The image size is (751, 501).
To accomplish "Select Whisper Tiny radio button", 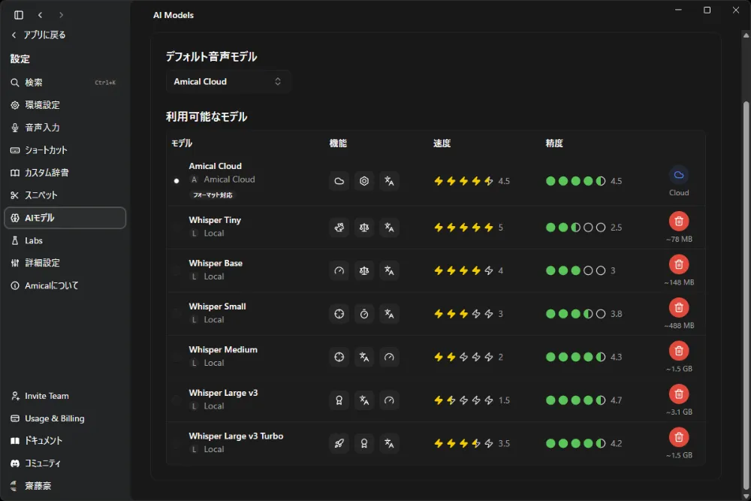I will pos(176,227).
